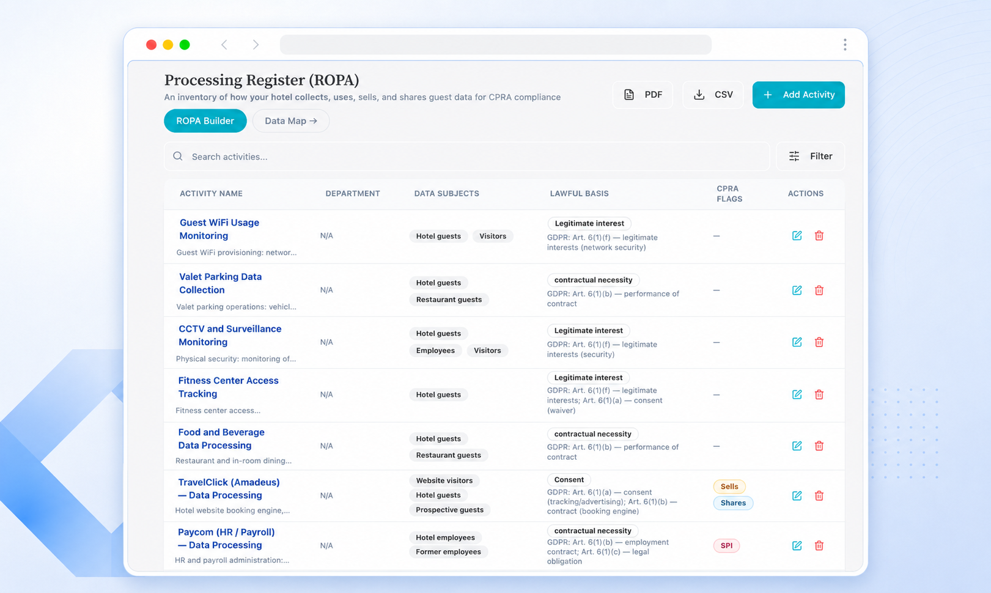Export the register as PDF
This screenshot has width=991, height=593.
643,95
